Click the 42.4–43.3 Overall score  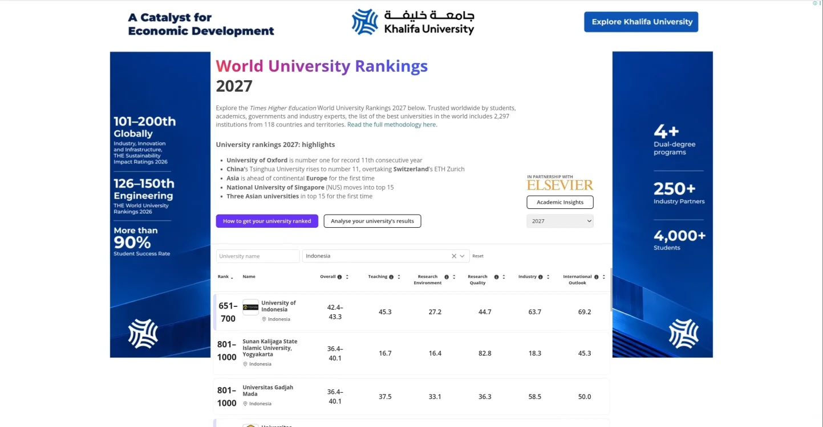pyautogui.click(x=335, y=312)
